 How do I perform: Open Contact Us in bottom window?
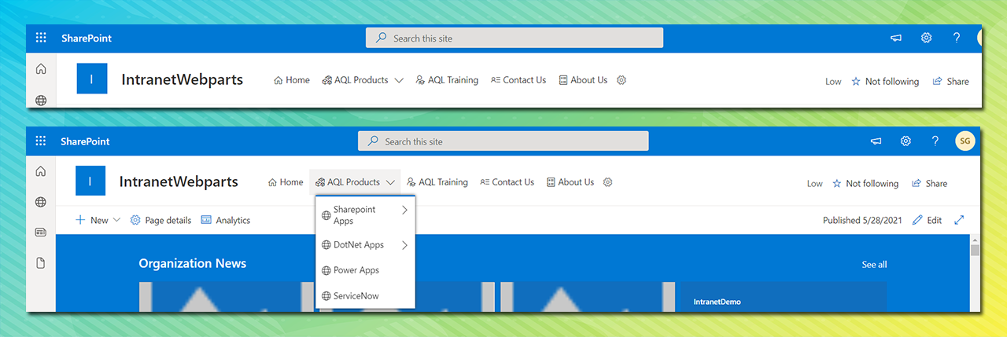click(507, 182)
